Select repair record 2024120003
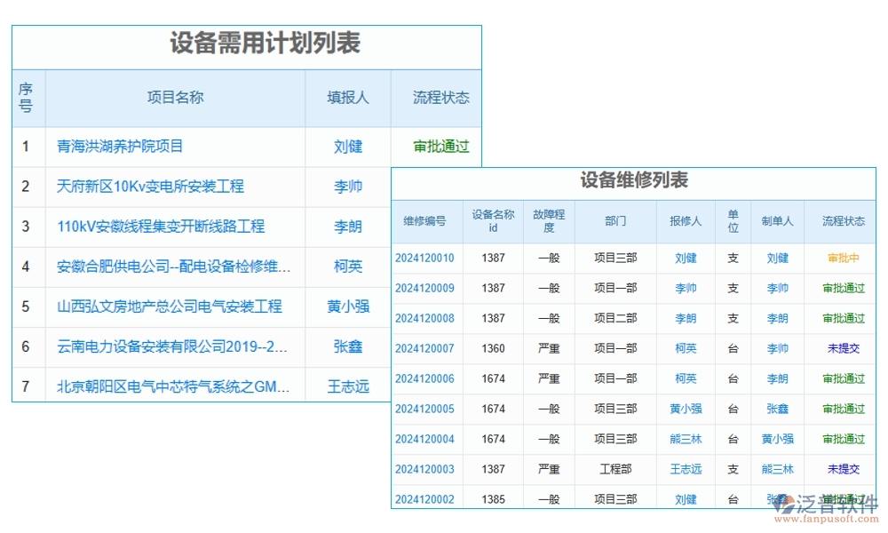 [424, 469]
